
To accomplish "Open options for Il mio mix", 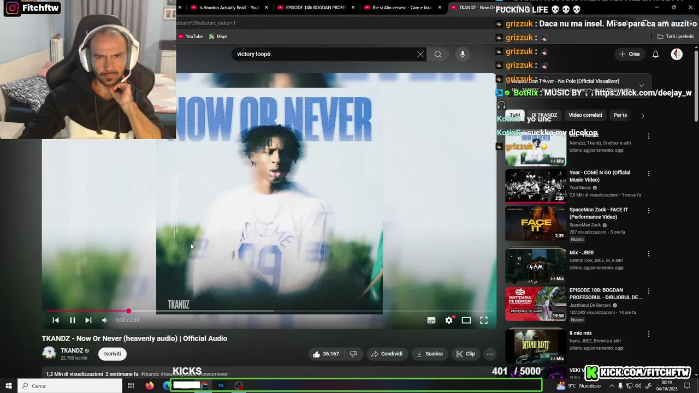I will [649, 334].
